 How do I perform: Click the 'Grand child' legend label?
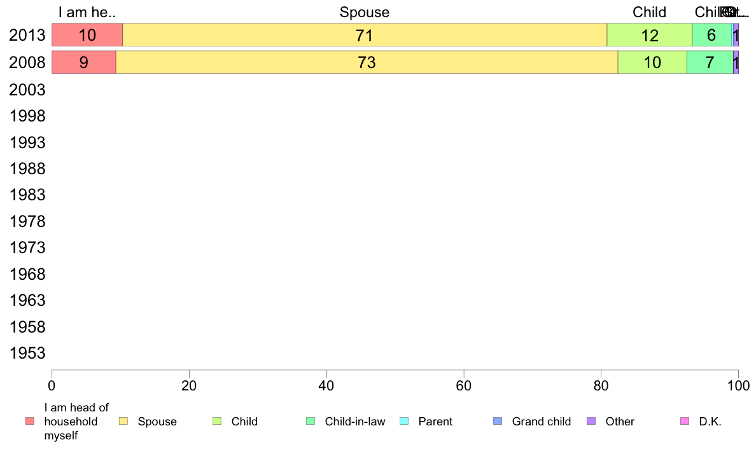point(541,421)
